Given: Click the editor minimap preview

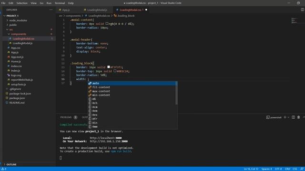Looking at the screenshot, I should pyautogui.click(x=295, y=20).
